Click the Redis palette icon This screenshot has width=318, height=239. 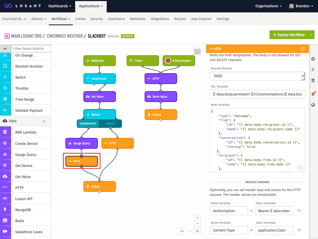(5, 220)
